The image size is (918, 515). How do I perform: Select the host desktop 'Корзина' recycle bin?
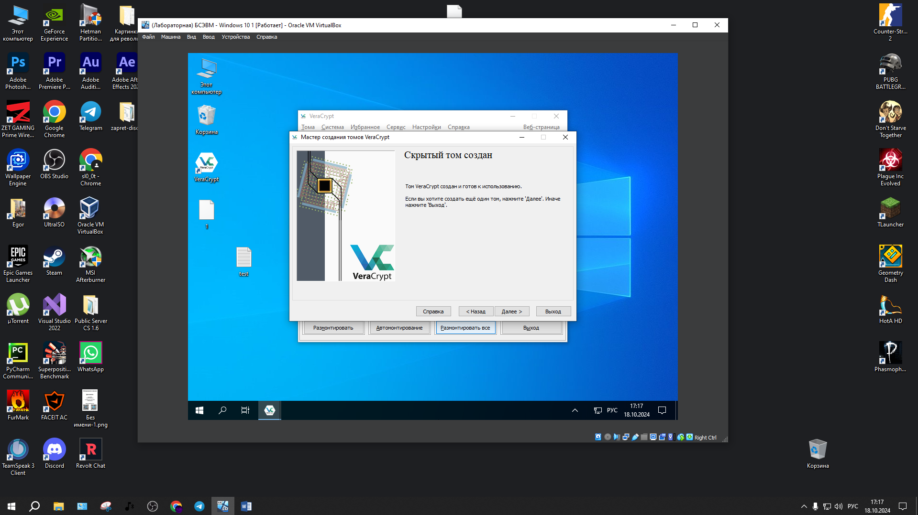[x=818, y=454]
